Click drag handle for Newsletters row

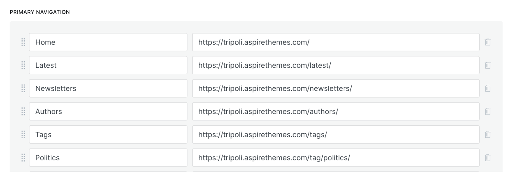23,88
